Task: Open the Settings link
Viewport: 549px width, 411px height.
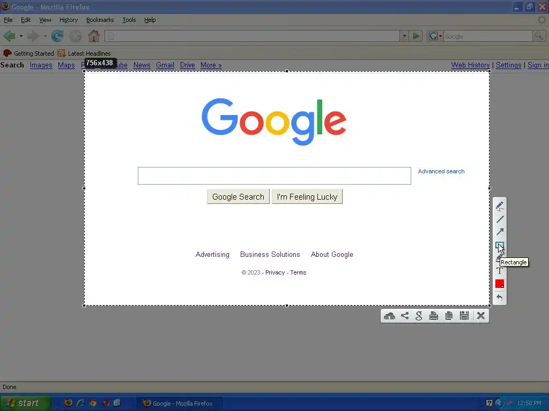Action: (x=508, y=65)
